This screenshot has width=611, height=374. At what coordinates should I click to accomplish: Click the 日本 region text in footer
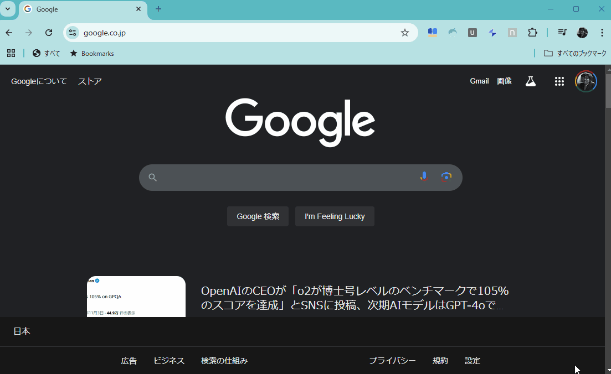click(x=22, y=331)
